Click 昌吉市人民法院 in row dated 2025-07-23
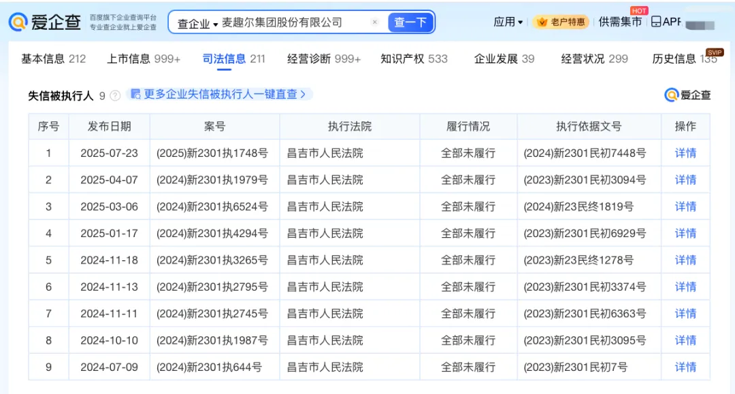Image resolution: width=735 pixels, height=394 pixels. coord(325,153)
